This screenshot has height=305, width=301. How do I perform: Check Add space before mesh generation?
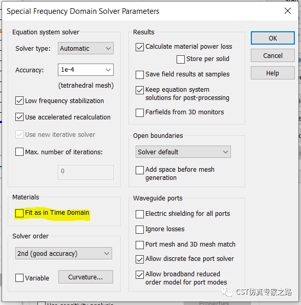click(140, 170)
